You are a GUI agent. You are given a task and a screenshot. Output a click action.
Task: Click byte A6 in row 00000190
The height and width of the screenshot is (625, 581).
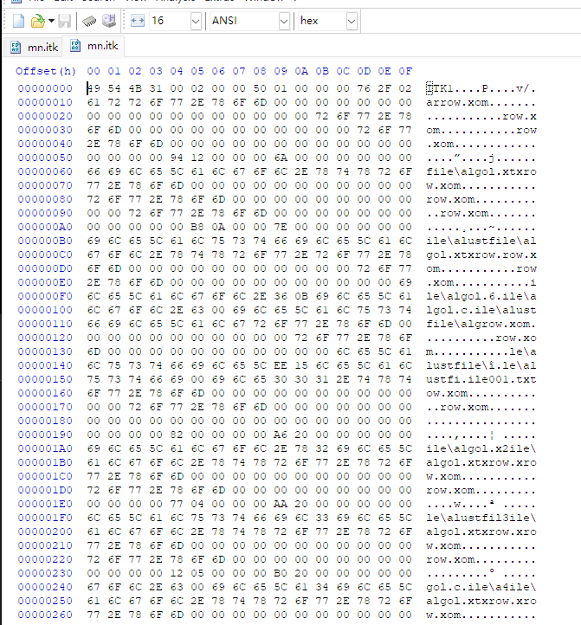click(x=281, y=435)
